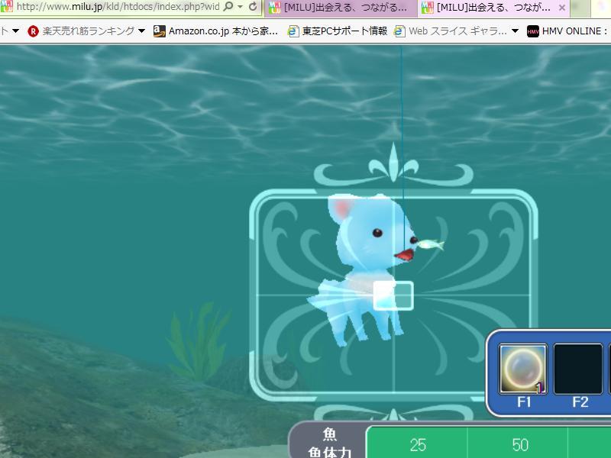The image size is (611, 458).
Task: Open the 東芝PCサポート情報 favorite
Action: click(344, 31)
